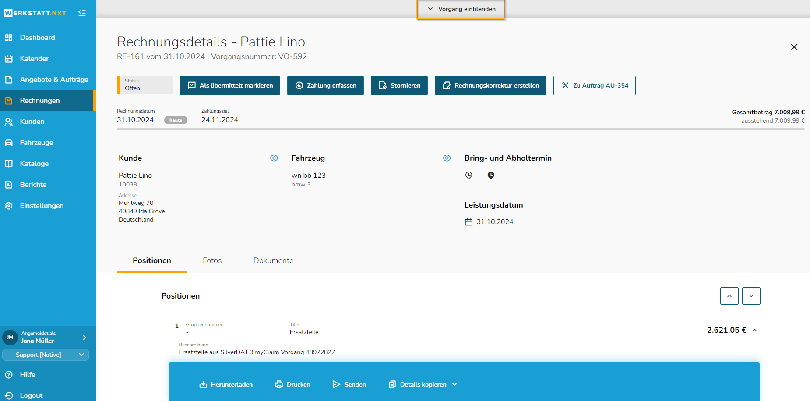The width and height of the screenshot is (810, 401).
Task: Open Berichte section
Action: [48, 185]
